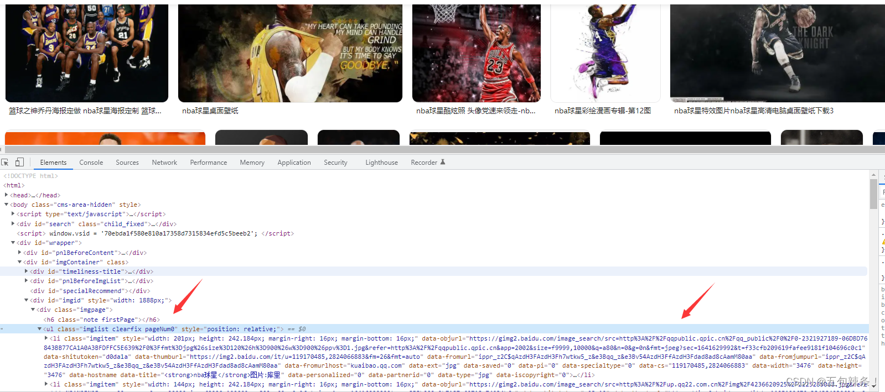
Task: Open the Kobe goodbye quote wallpaper thumbnail
Action: pyautogui.click(x=290, y=53)
